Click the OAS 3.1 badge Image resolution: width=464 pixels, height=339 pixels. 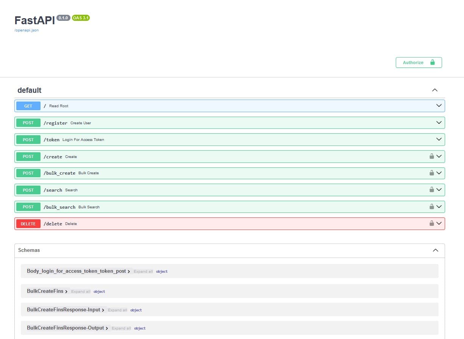point(81,18)
